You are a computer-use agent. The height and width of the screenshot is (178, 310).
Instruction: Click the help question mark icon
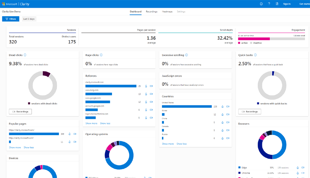269,4
